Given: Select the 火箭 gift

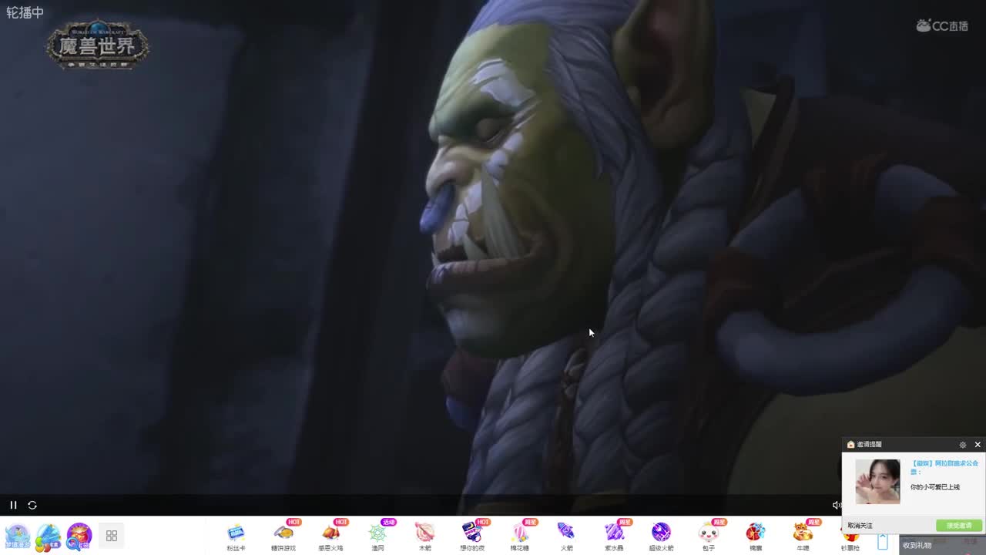Looking at the screenshot, I should [x=566, y=536].
